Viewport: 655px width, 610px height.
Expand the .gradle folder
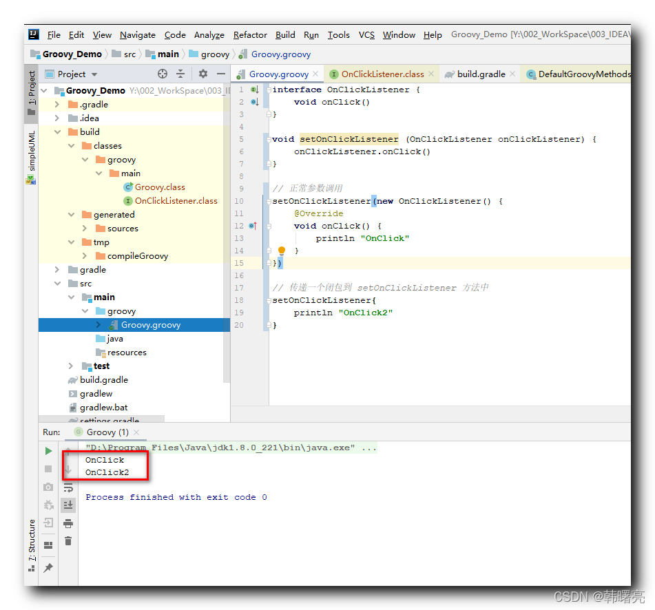tap(57, 105)
